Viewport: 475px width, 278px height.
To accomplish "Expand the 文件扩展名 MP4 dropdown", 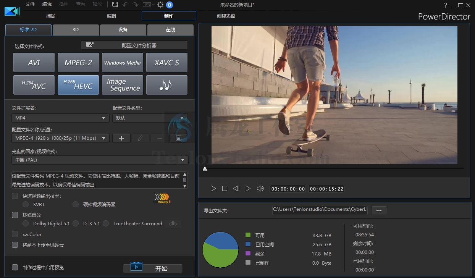I will click(x=61, y=118).
